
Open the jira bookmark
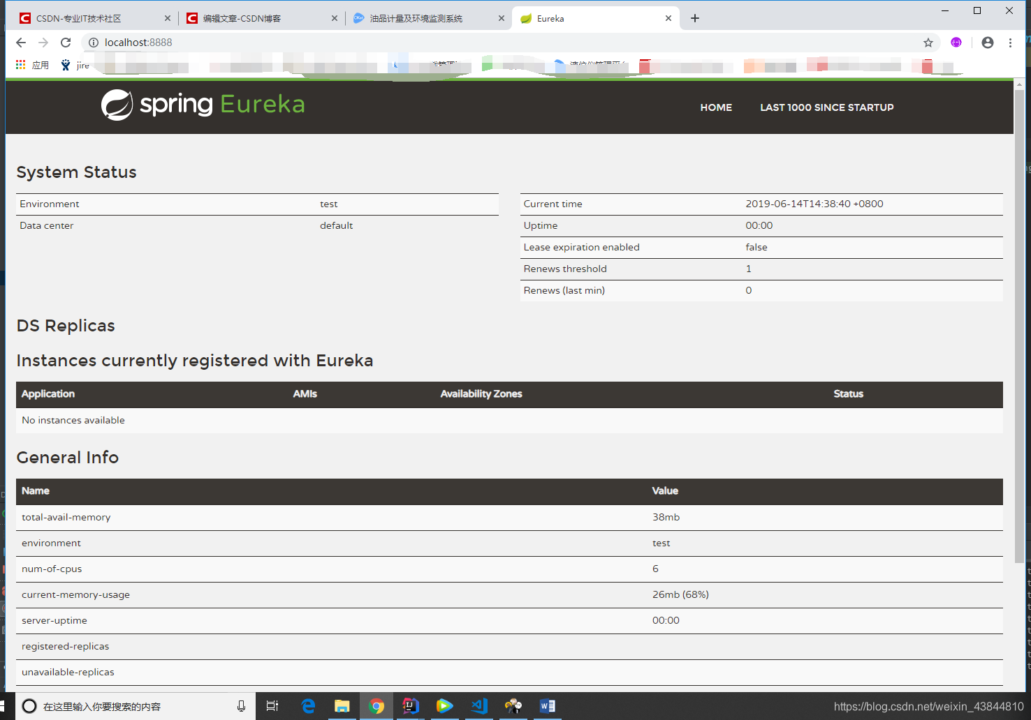click(75, 65)
